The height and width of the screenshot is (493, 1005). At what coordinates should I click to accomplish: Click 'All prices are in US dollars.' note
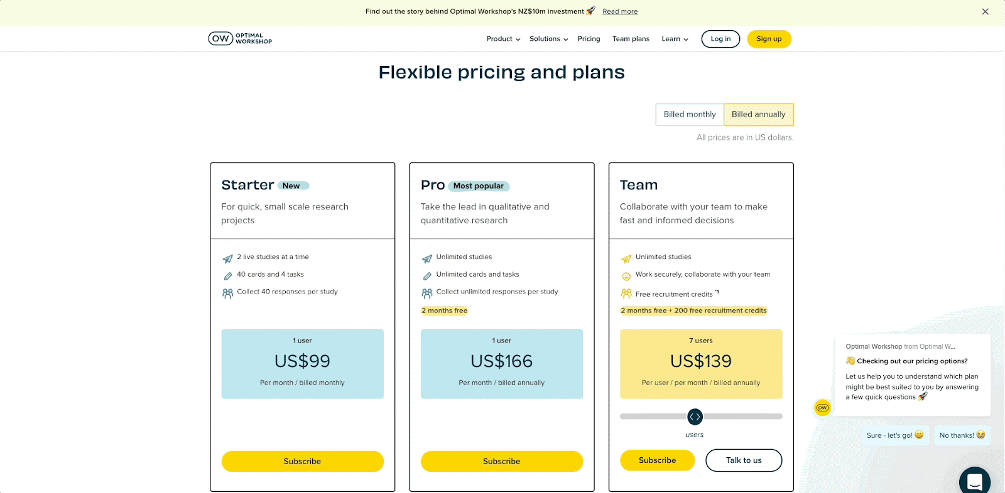745,137
